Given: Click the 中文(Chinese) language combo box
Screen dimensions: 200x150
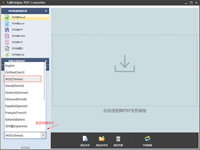Looking at the screenshot, I should (x=25, y=135).
